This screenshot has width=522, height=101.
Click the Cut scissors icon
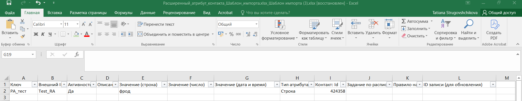pos(22,21)
